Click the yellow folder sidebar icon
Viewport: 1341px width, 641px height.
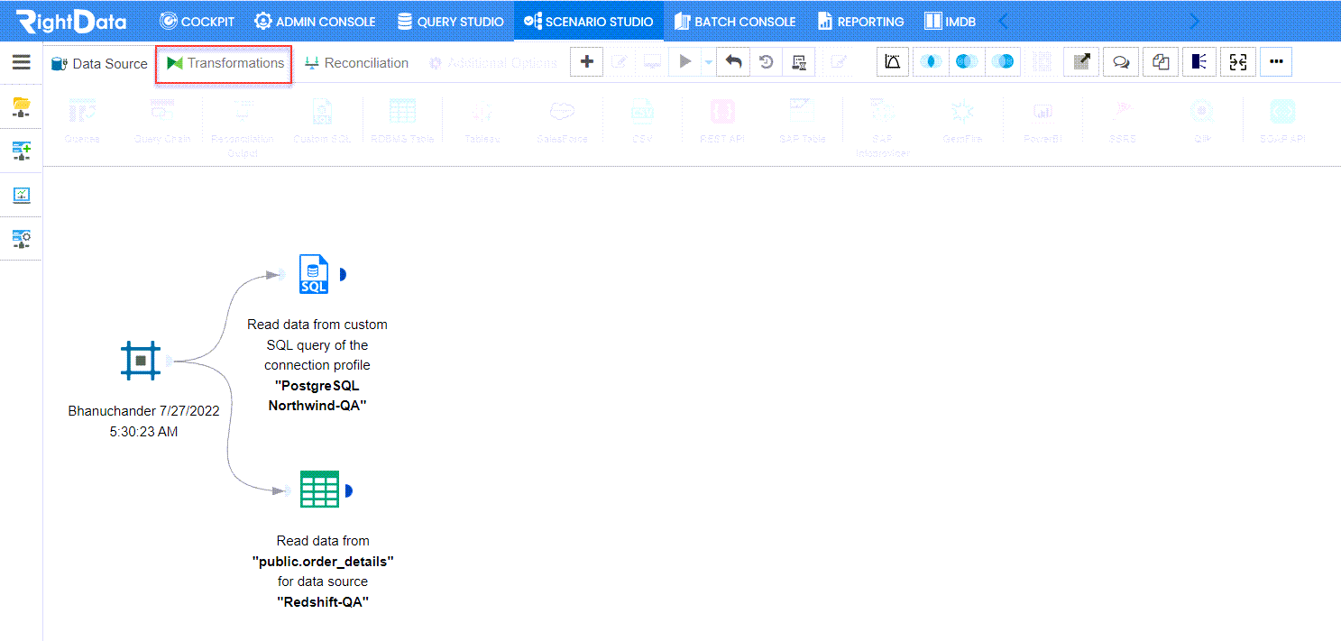coord(21,108)
